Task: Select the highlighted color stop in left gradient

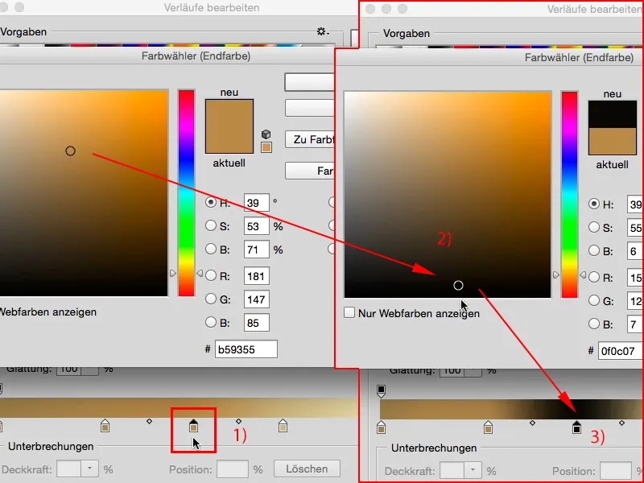Action: [193, 426]
